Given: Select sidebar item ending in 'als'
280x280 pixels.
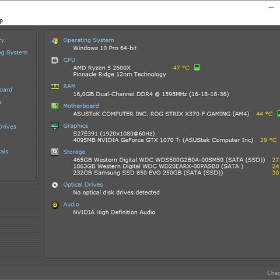Looking at the screenshot, I should coord(4,152).
